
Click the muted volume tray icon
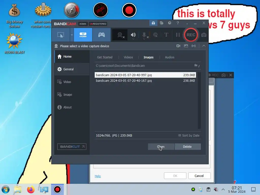[216, 189]
